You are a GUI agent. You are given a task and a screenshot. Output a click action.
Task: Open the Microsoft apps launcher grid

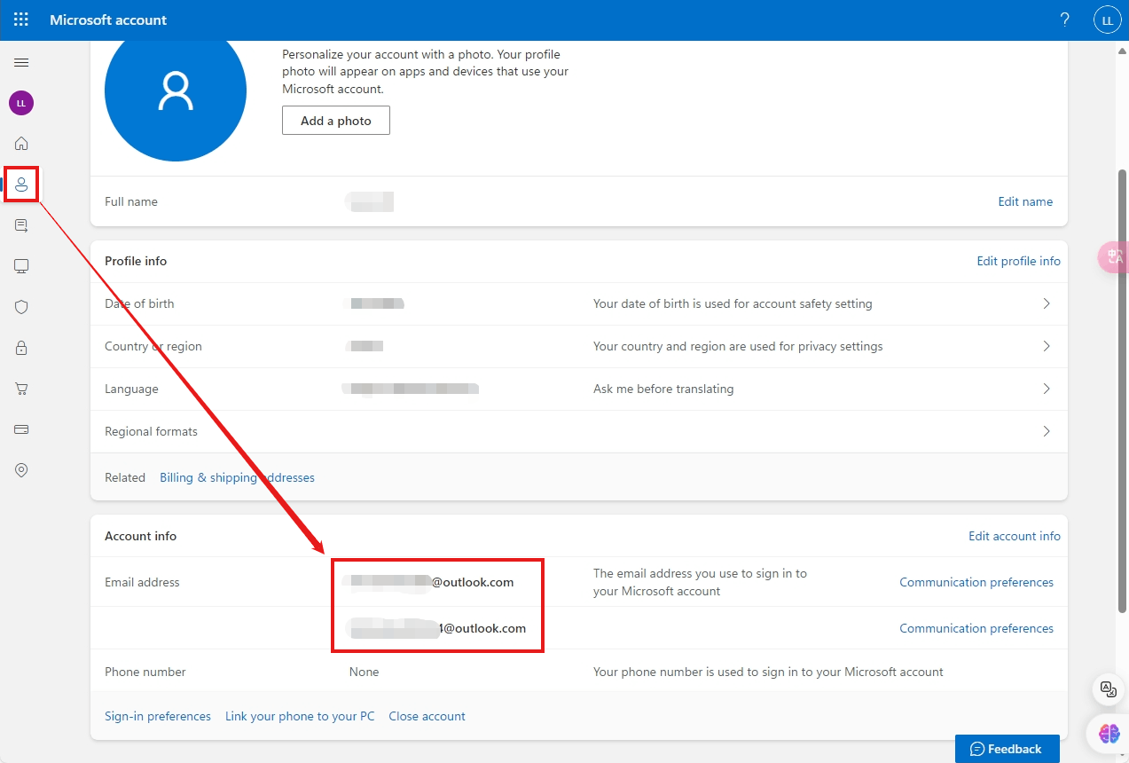(21, 20)
